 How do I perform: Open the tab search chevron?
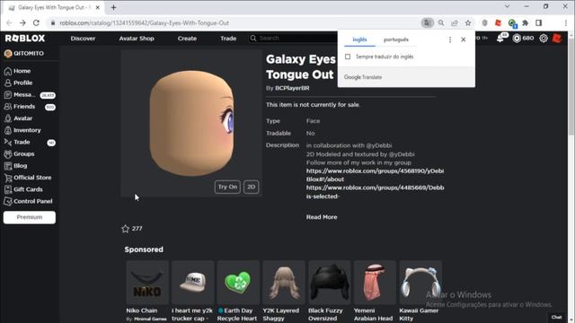point(507,6)
